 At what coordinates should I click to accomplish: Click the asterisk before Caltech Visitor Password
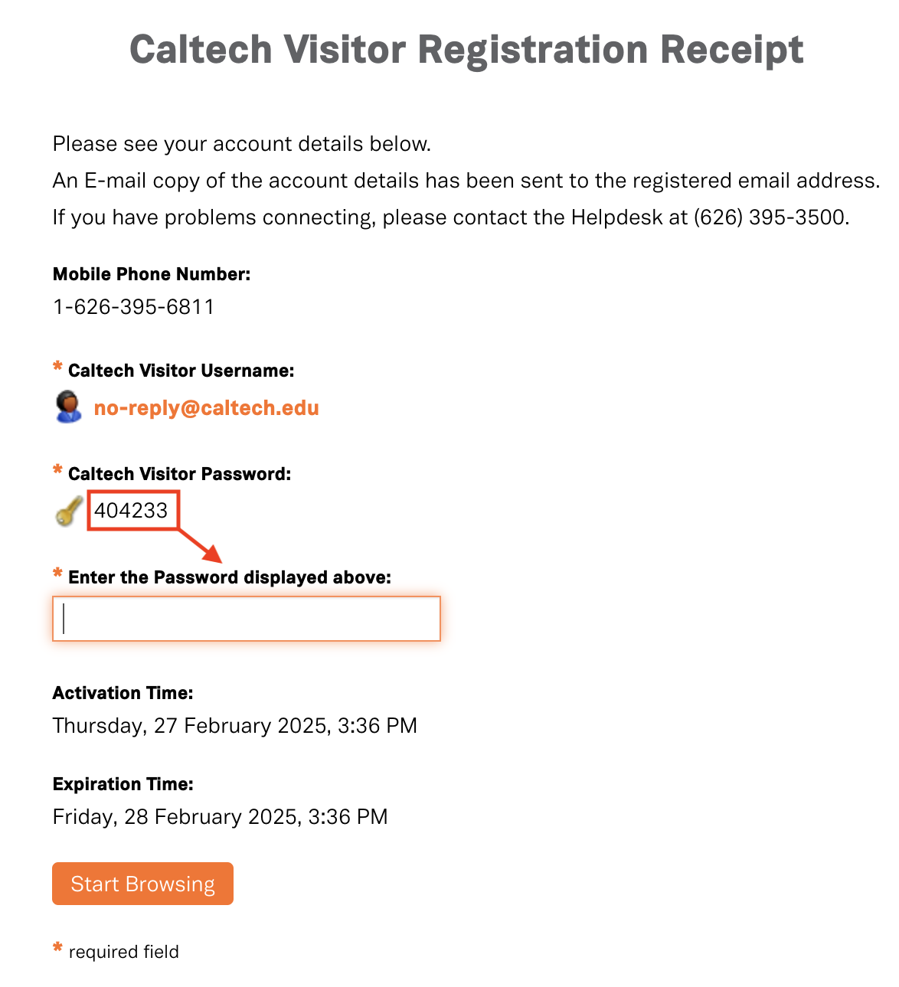(x=57, y=470)
